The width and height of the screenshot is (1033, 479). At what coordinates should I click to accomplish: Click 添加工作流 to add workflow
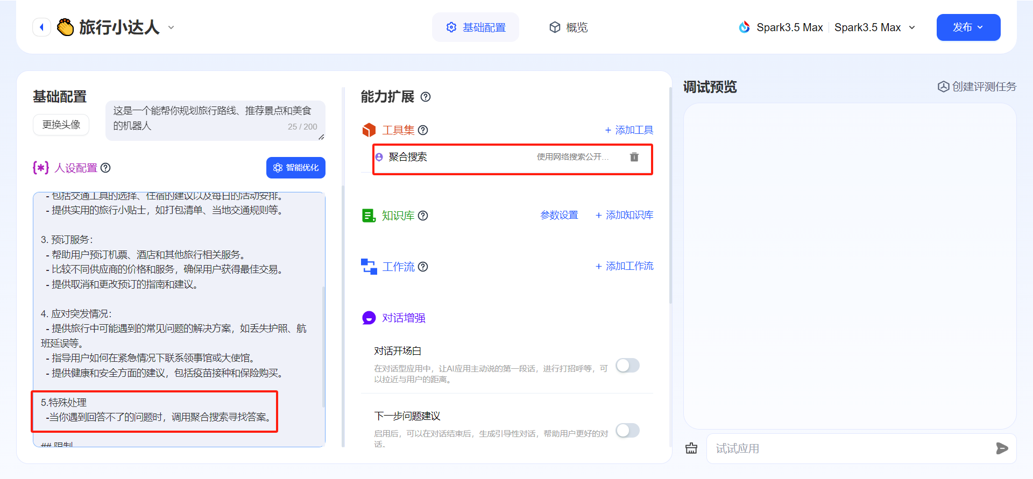click(624, 266)
